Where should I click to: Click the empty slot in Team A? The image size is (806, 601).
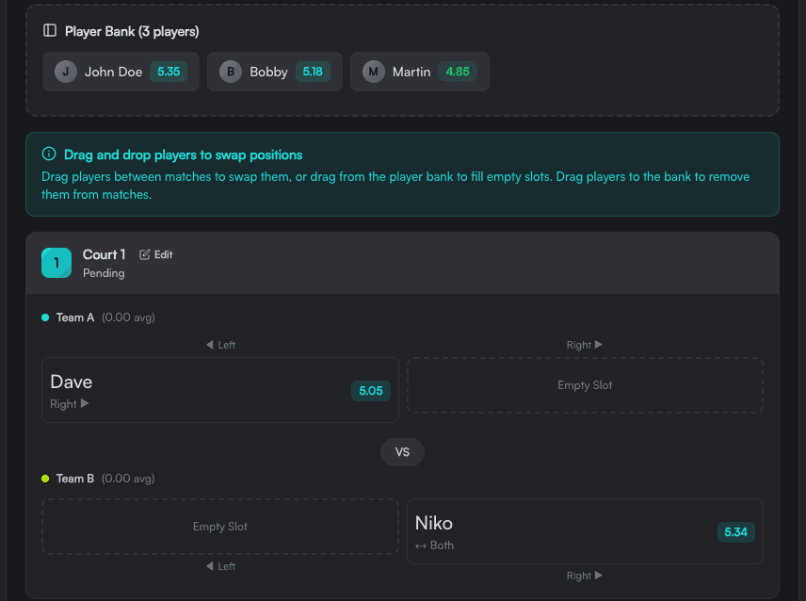coord(585,385)
